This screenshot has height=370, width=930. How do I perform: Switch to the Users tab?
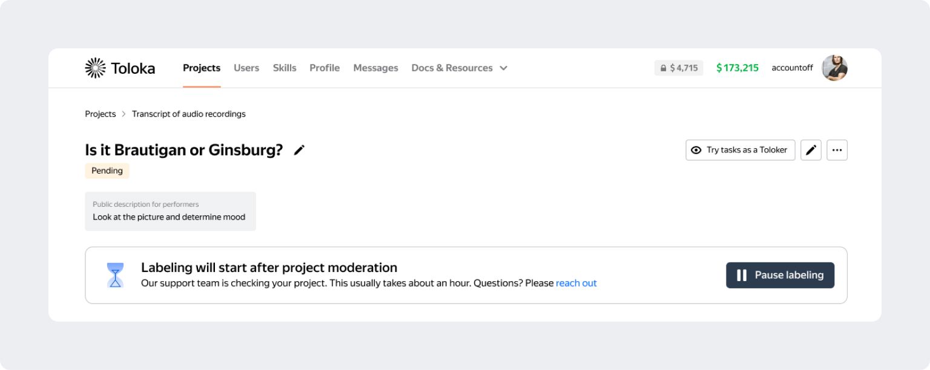pyautogui.click(x=246, y=68)
